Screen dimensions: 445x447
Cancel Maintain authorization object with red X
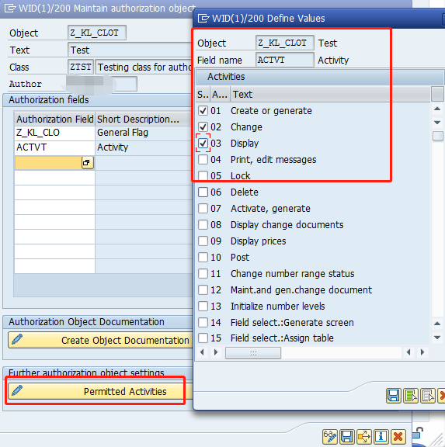pos(398,436)
